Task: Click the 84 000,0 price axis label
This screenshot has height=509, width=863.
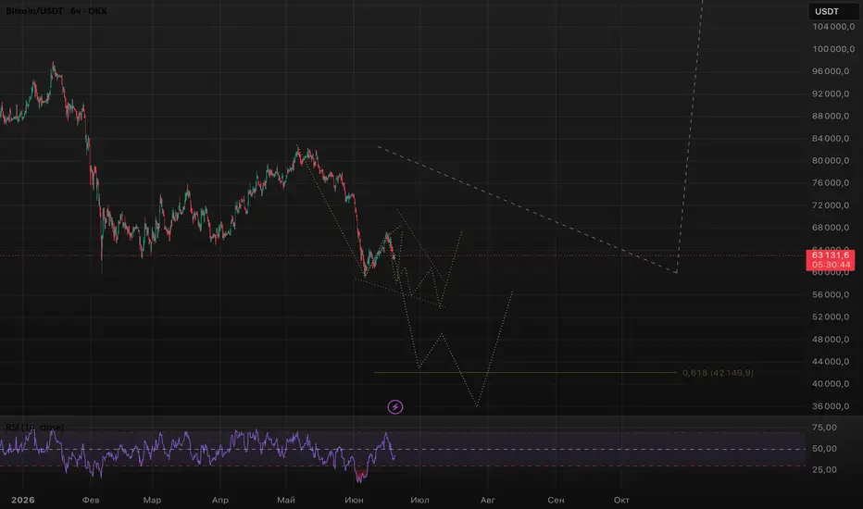Action: (x=831, y=138)
